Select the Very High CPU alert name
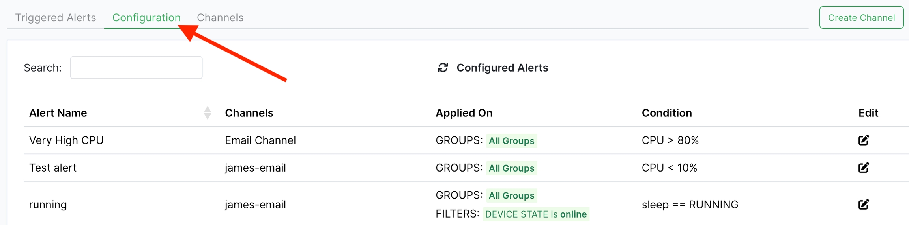 click(x=66, y=140)
